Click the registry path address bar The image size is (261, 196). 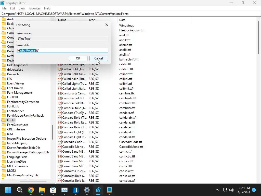click(x=130, y=14)
